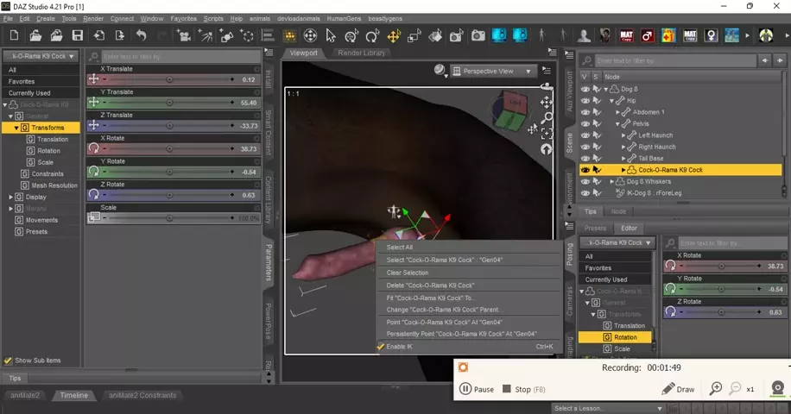
Task: Click the Save disk icon in toolbar
Action: click(78, 36)
